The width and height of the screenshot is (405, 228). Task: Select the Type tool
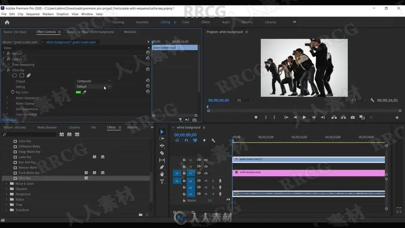(162, 181)
